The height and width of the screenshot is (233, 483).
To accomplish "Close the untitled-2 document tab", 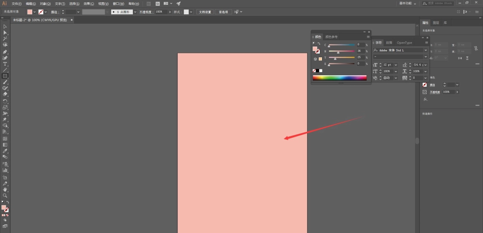I will click(72, 20).
